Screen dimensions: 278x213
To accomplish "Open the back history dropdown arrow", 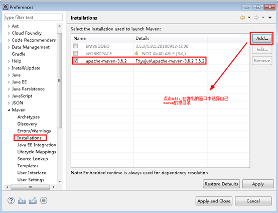I will click(249, 18).
